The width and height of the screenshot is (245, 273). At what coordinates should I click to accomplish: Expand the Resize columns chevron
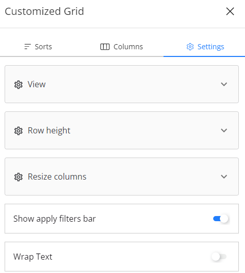point(224,177)
